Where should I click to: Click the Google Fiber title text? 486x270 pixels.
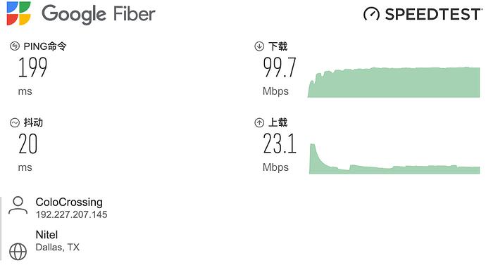(98, 14)
